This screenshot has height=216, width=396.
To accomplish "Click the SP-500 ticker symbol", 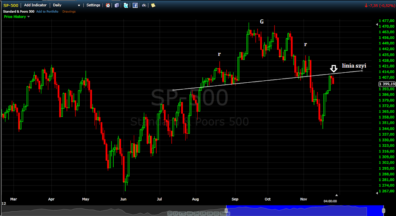I will pos(10,5).
